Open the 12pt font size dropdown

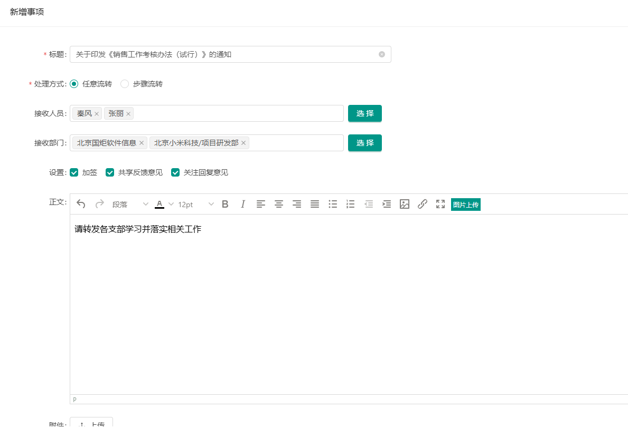(196, 204)
